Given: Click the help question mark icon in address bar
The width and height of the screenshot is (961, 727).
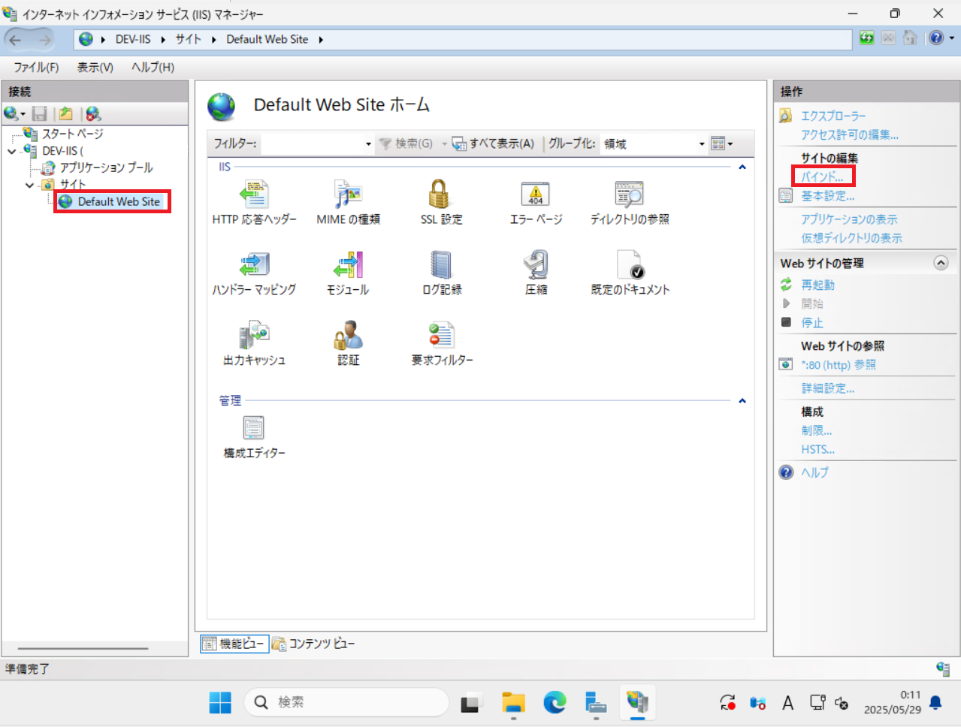Looking at the screenshot, I should pos(936,38).
